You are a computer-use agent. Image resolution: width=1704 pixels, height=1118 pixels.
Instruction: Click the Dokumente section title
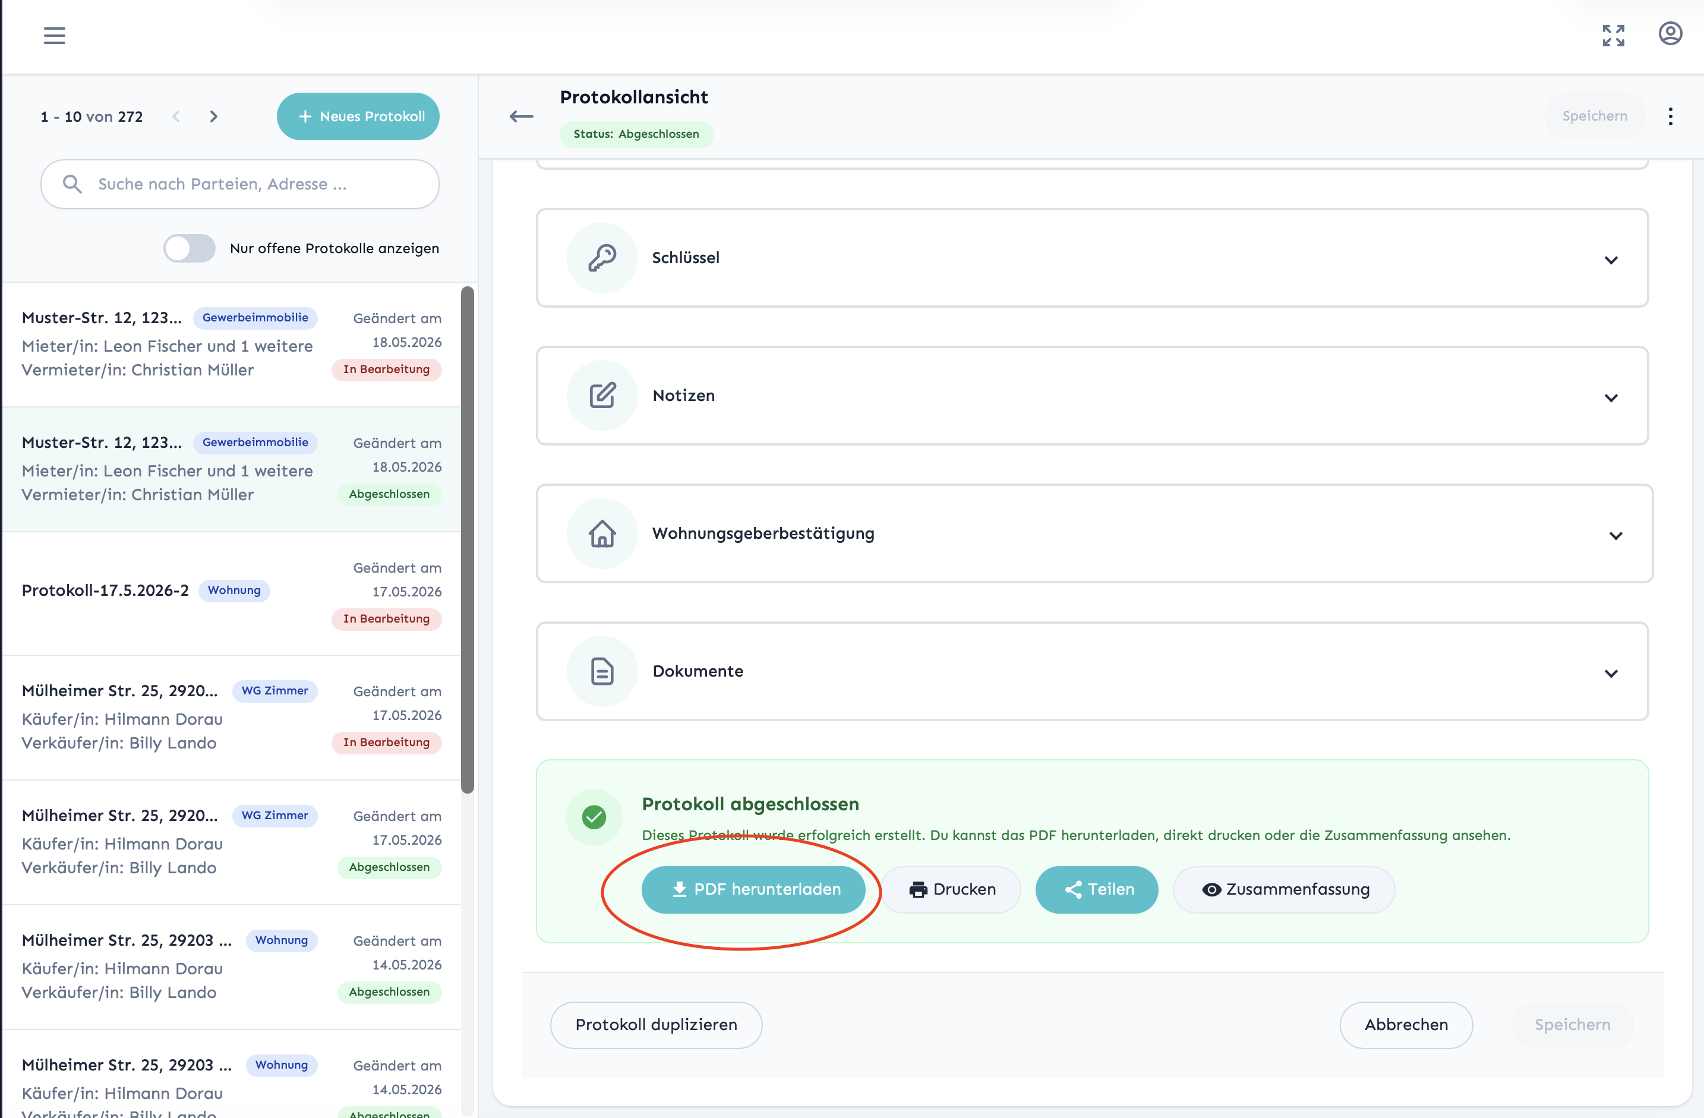(698, 671)
